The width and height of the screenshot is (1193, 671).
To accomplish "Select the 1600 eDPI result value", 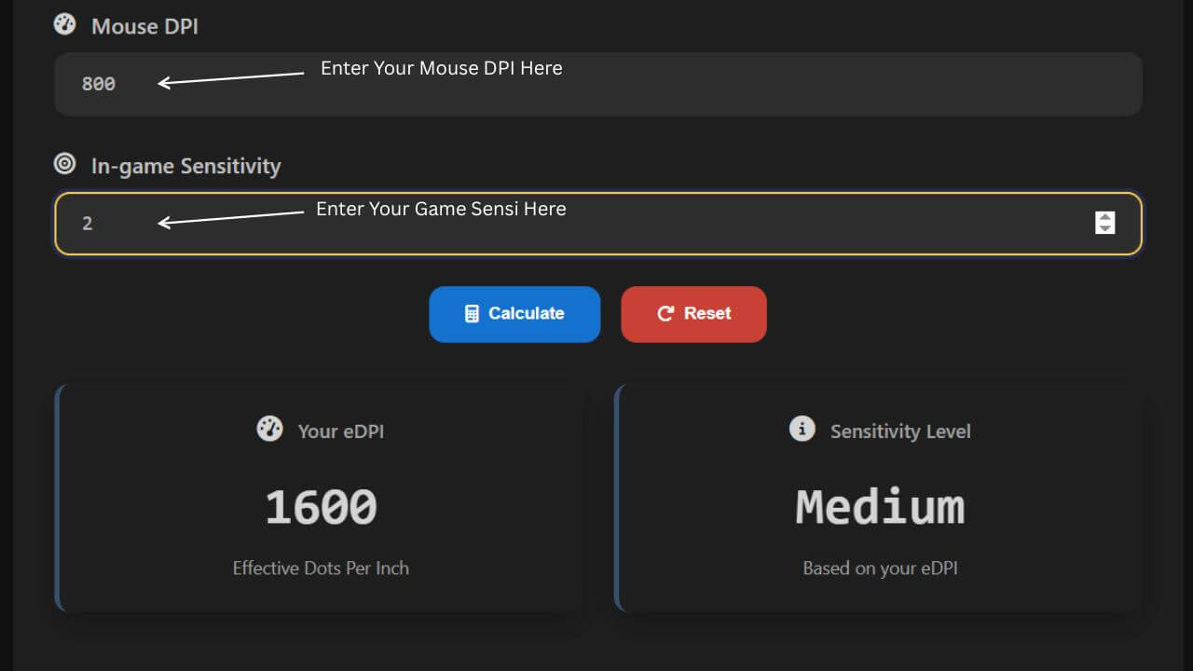I will click(x=321, y=505).
